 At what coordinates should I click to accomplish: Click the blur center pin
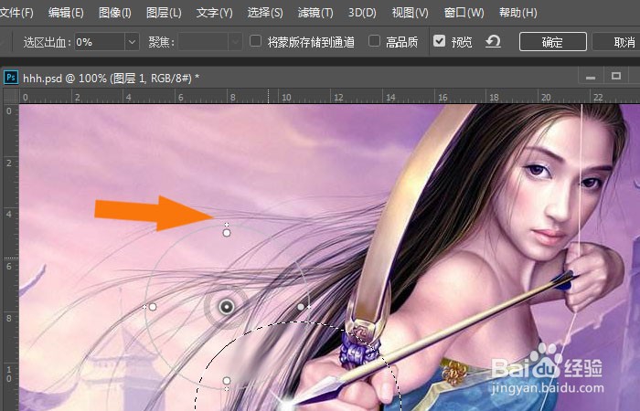(227, 307)
